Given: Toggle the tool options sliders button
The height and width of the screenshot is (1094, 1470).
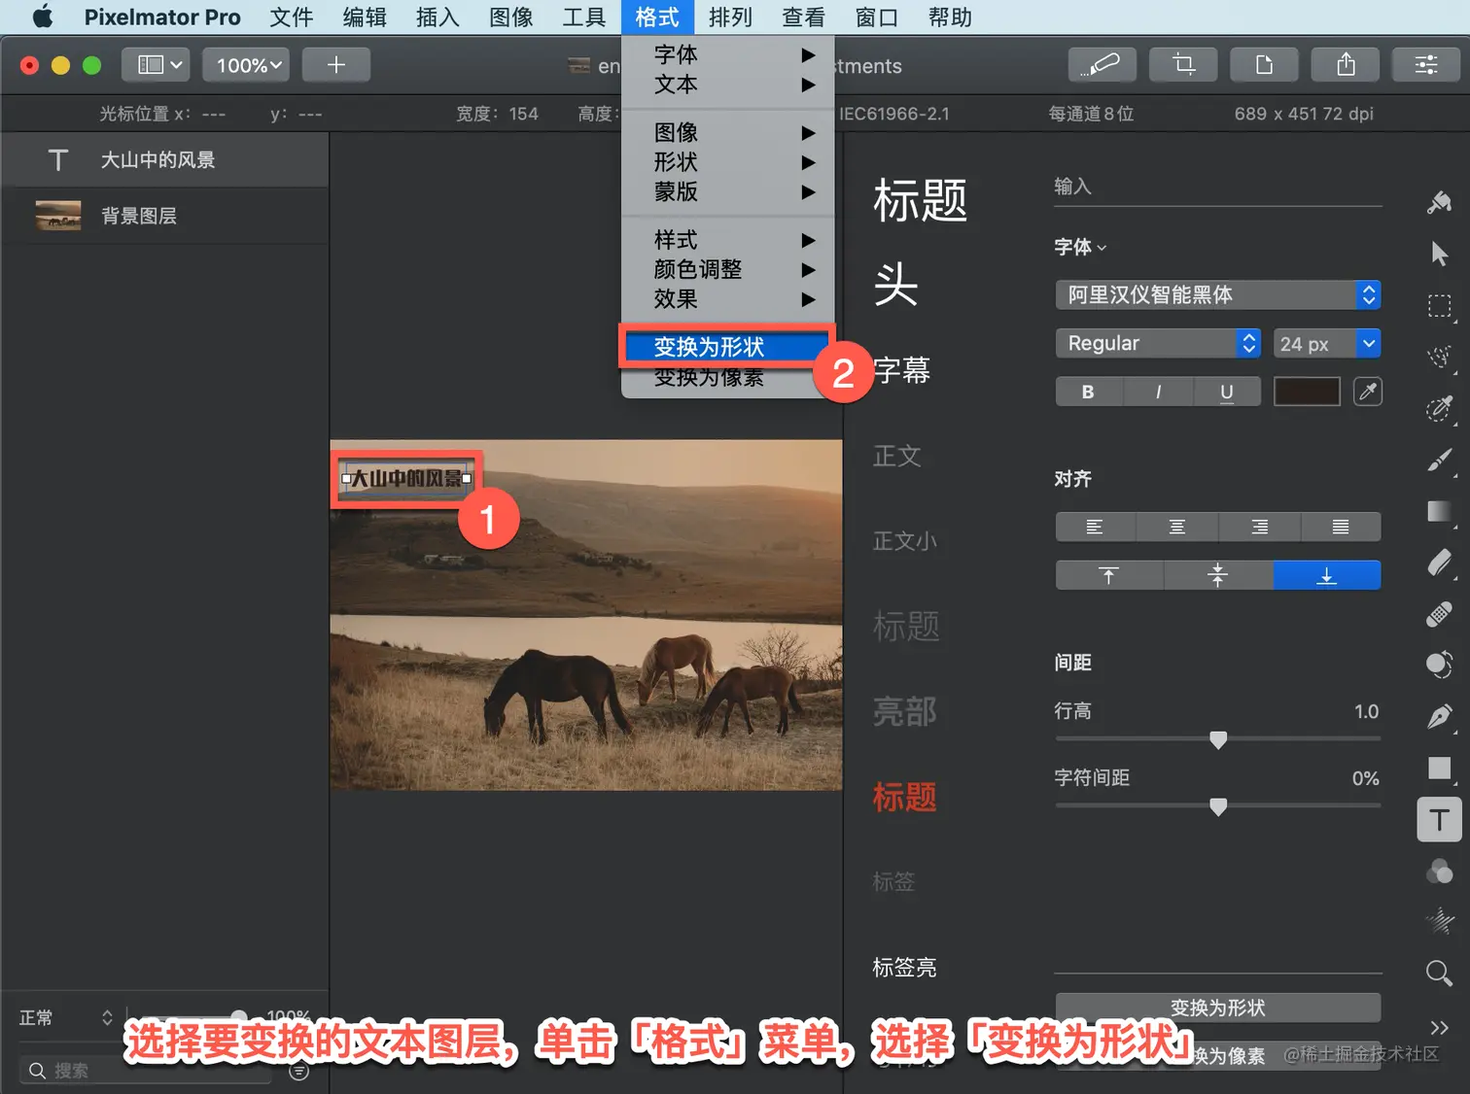Looking at the screenshot, I should pyautogui.click(x=1426, y=65).
